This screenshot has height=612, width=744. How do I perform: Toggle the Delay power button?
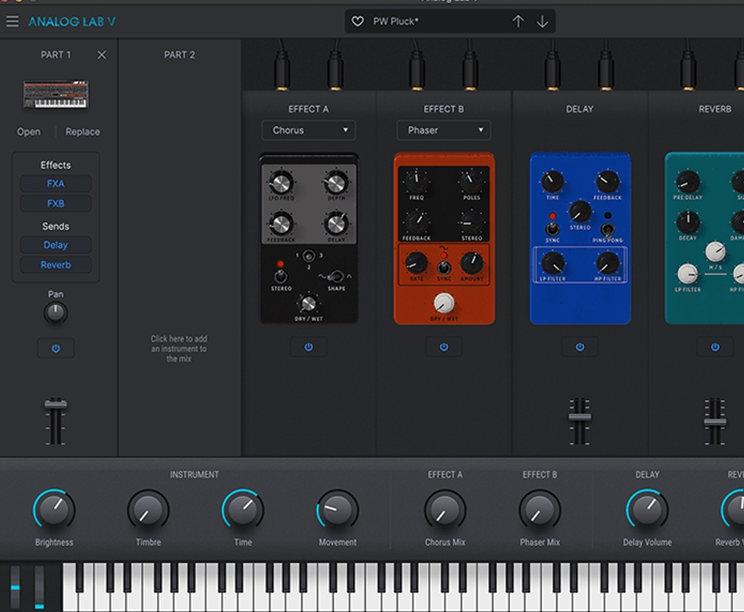point(580,347)
